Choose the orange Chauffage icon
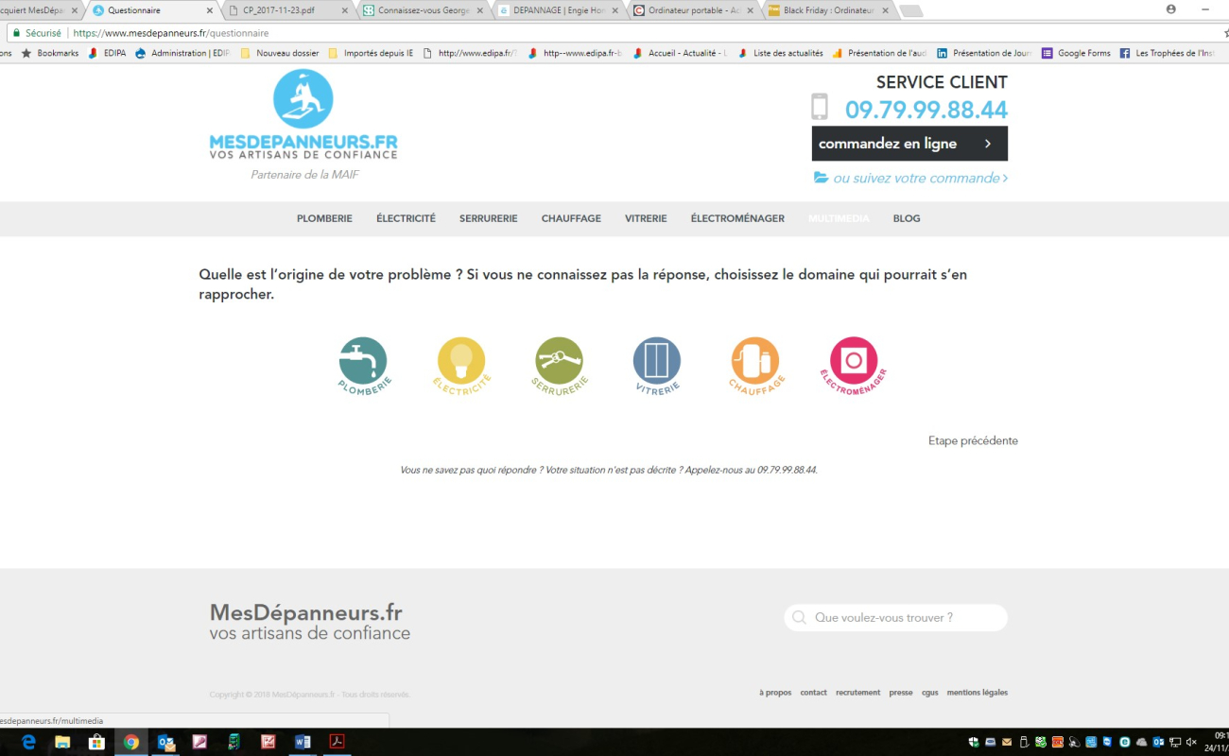 point(755,366)
